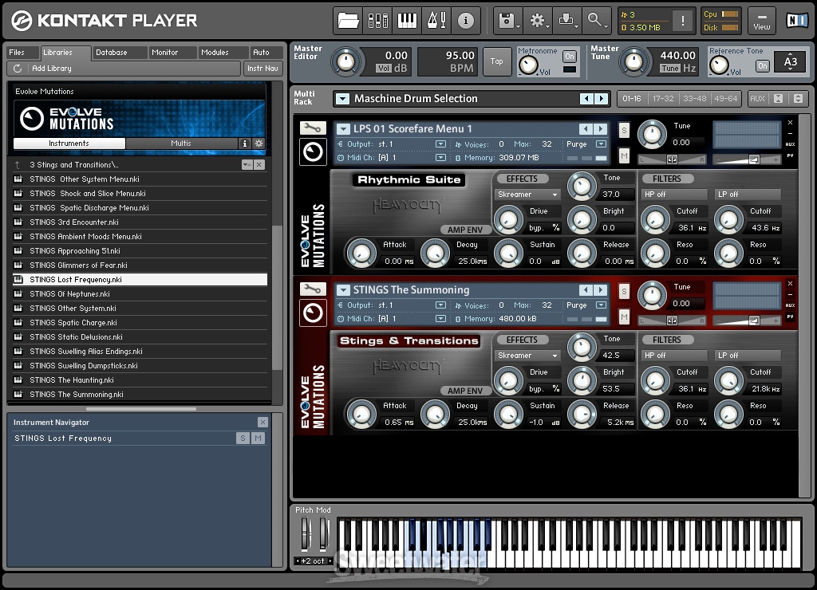Select STINGS Of Neptunes.nki in the list
The height and width of the screenshot is (590, 817).
coord(140,293)
